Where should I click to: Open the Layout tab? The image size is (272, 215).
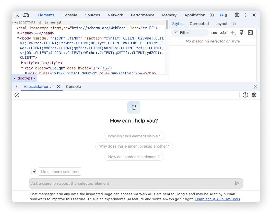click(x=221, y=24)
